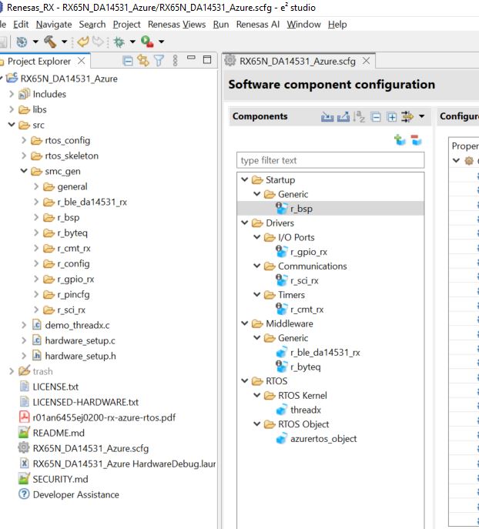Open the Build toolbar dropdown arrow next to the hammer
Screen dimensions: 479x529
pyautogui.click(x=64, y=42)
